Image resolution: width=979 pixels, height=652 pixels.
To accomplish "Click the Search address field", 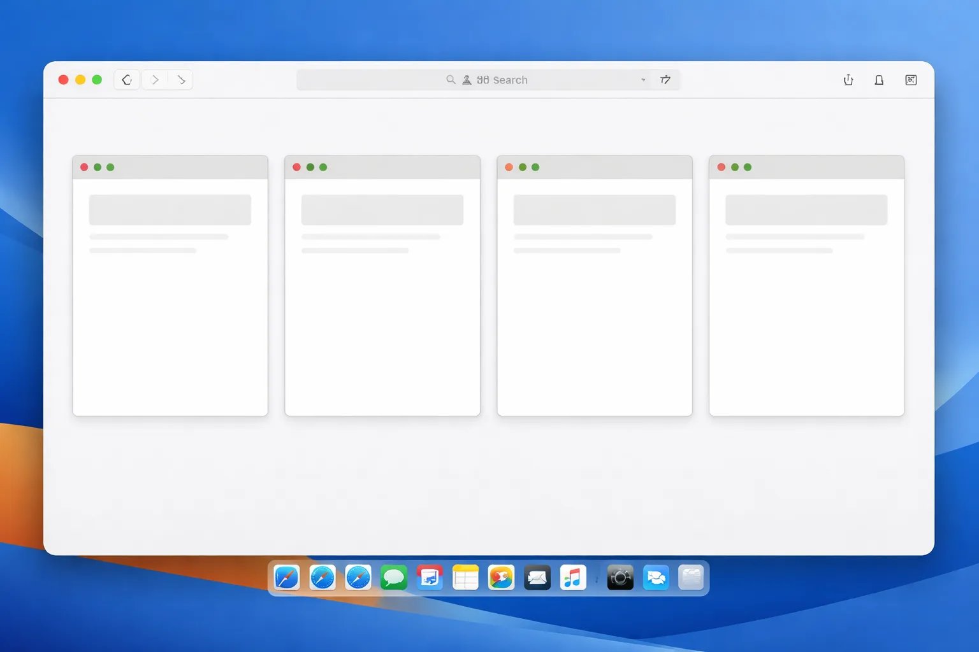I will [488, 80].
